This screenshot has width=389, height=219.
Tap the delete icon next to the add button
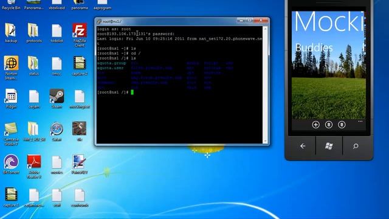tap(329, 125)
